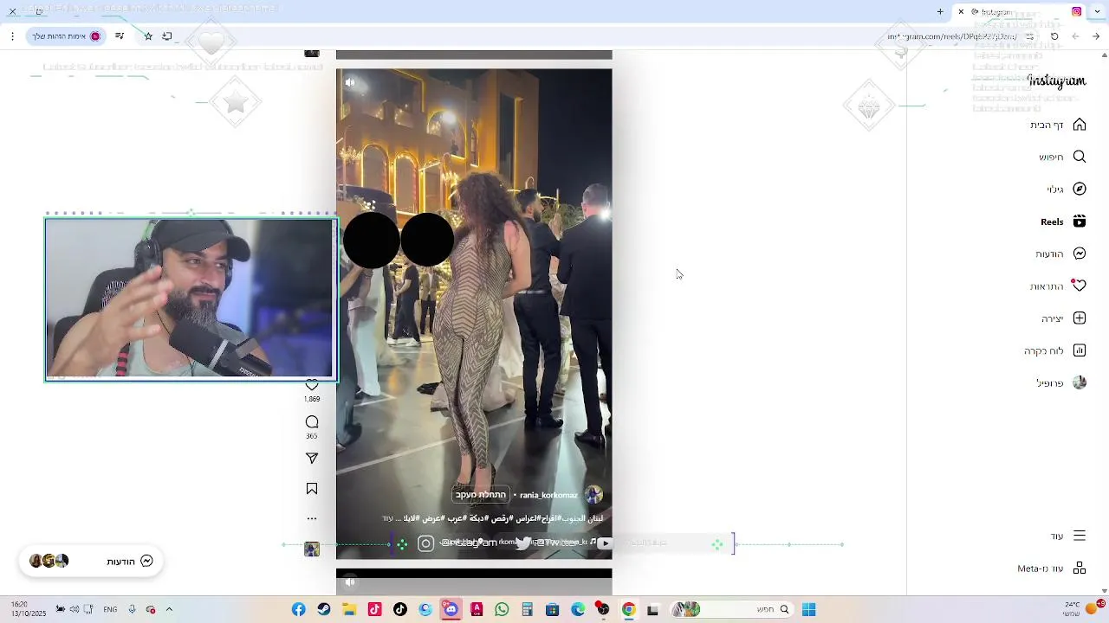Go forward in browser history
The image size is (1109, 623).
1075,36
